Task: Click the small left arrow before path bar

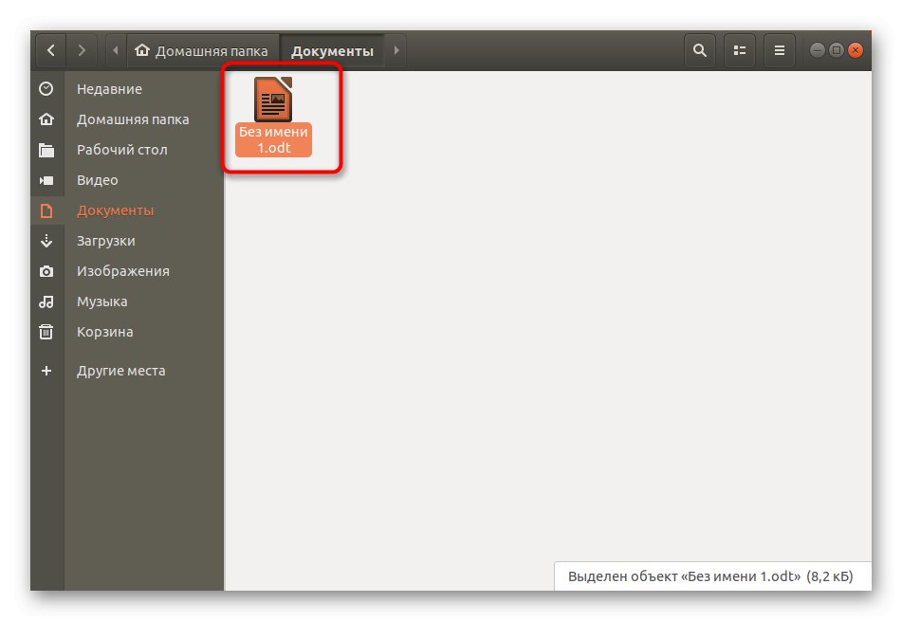Action: 116,50
